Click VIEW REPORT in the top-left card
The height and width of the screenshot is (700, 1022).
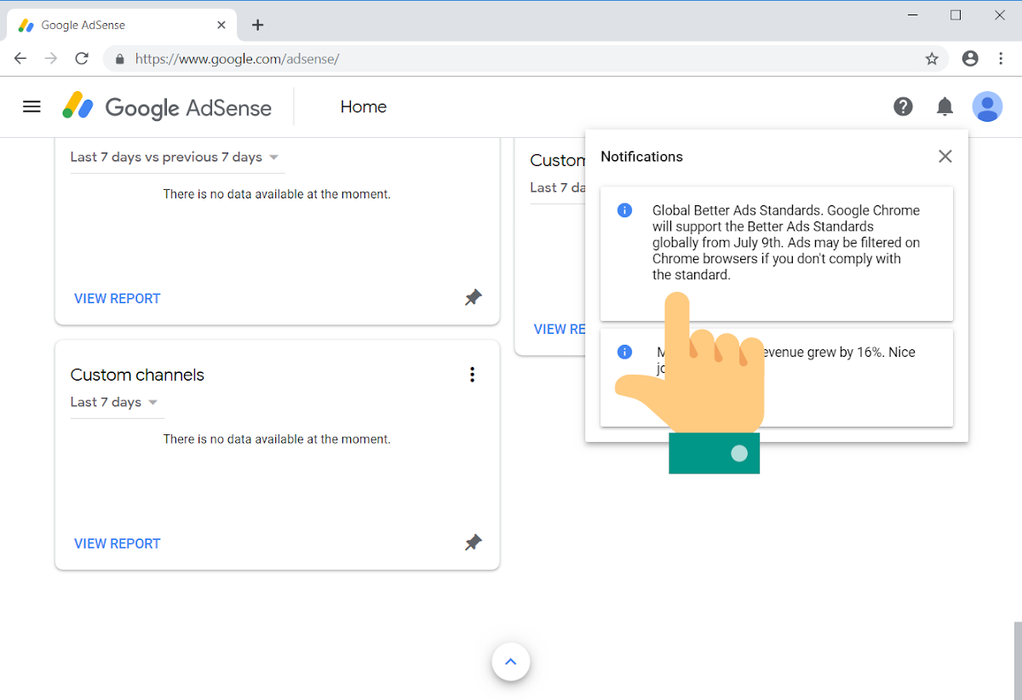coord(118,298)
